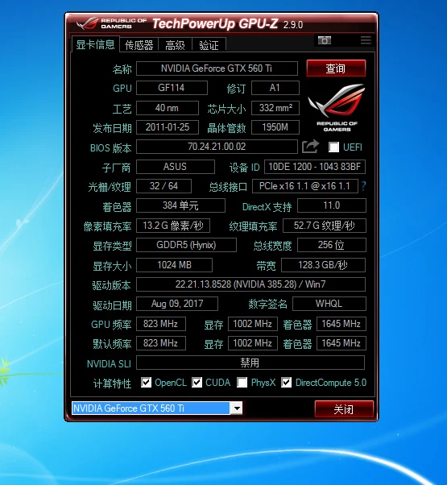
Task: Select the NVIDIA GeForce GTX 560 Ti combo box
Action: point(157,408)
